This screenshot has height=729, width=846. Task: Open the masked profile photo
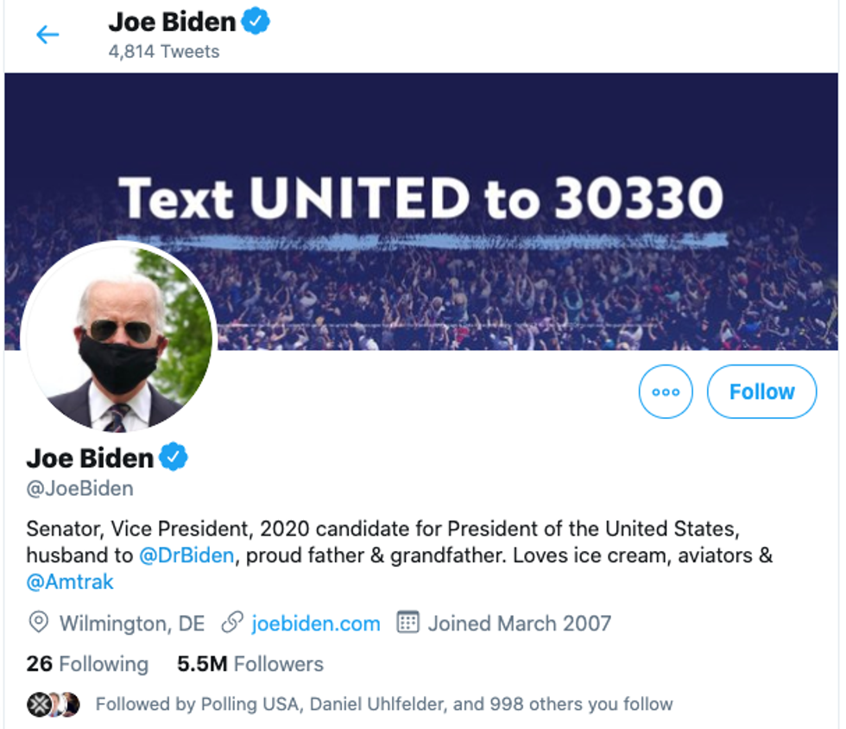(117, 338)
